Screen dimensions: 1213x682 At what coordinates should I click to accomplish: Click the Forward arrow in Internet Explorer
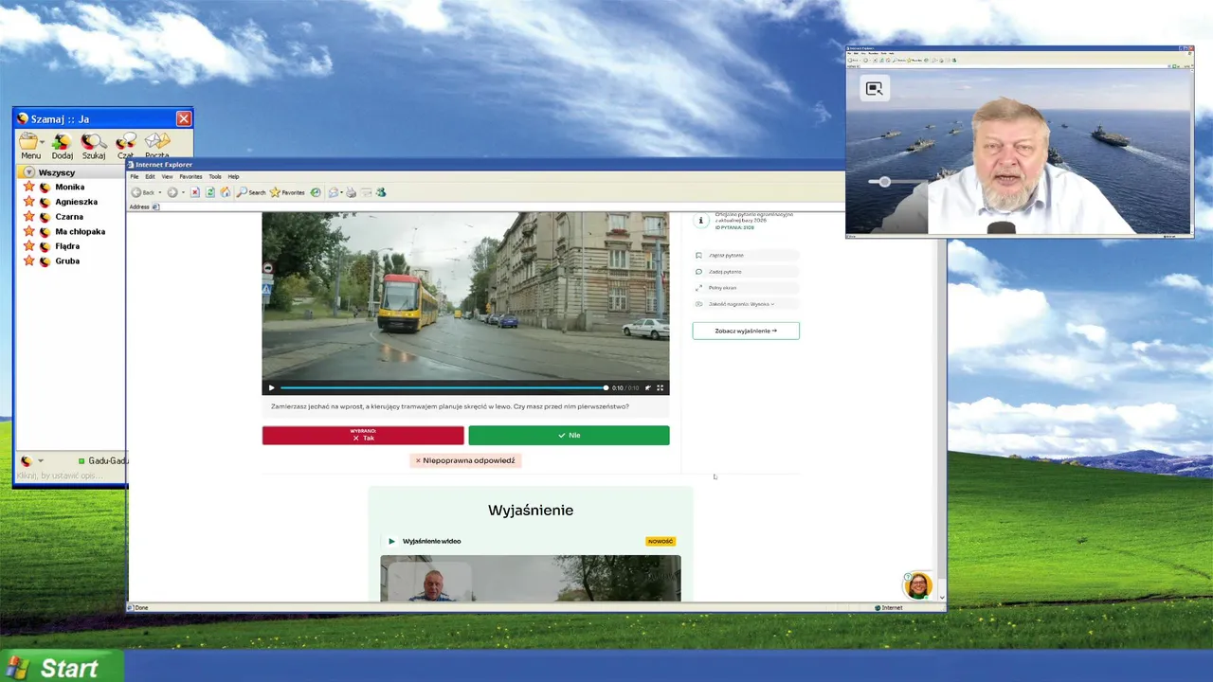tap(172, 192)
